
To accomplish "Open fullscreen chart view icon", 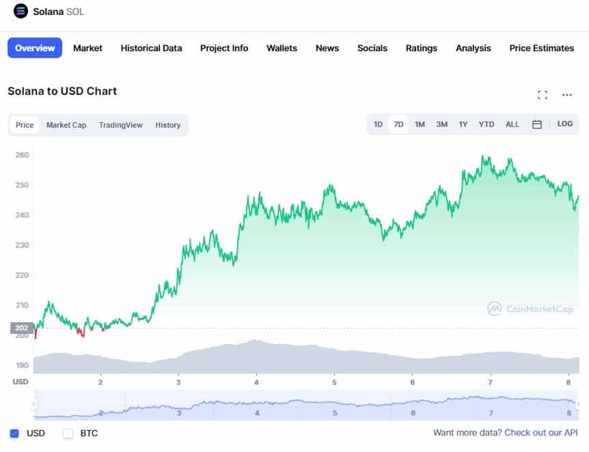I will point(543,95).
